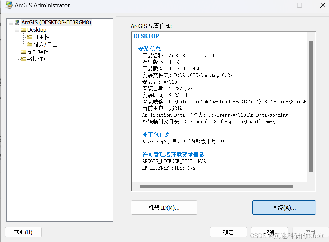Click the line 安装时间: 9:33:11
The height and width of the screenshot is (242, 329).
tap(165, 95)
